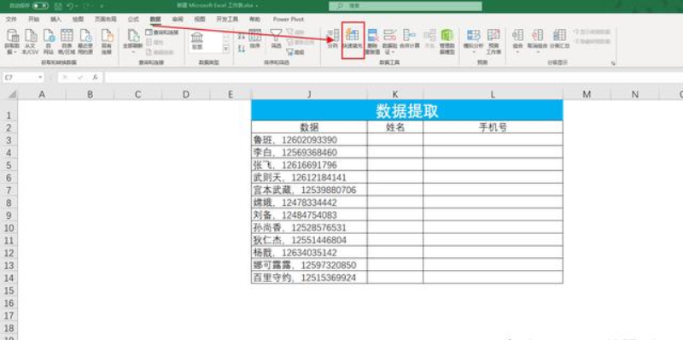Screen dimensions: 683x340
Task: Toggle the AutoSave switch
Action: (40, 6)
